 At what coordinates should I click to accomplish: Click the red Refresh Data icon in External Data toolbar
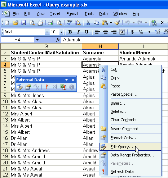[47, 87]
